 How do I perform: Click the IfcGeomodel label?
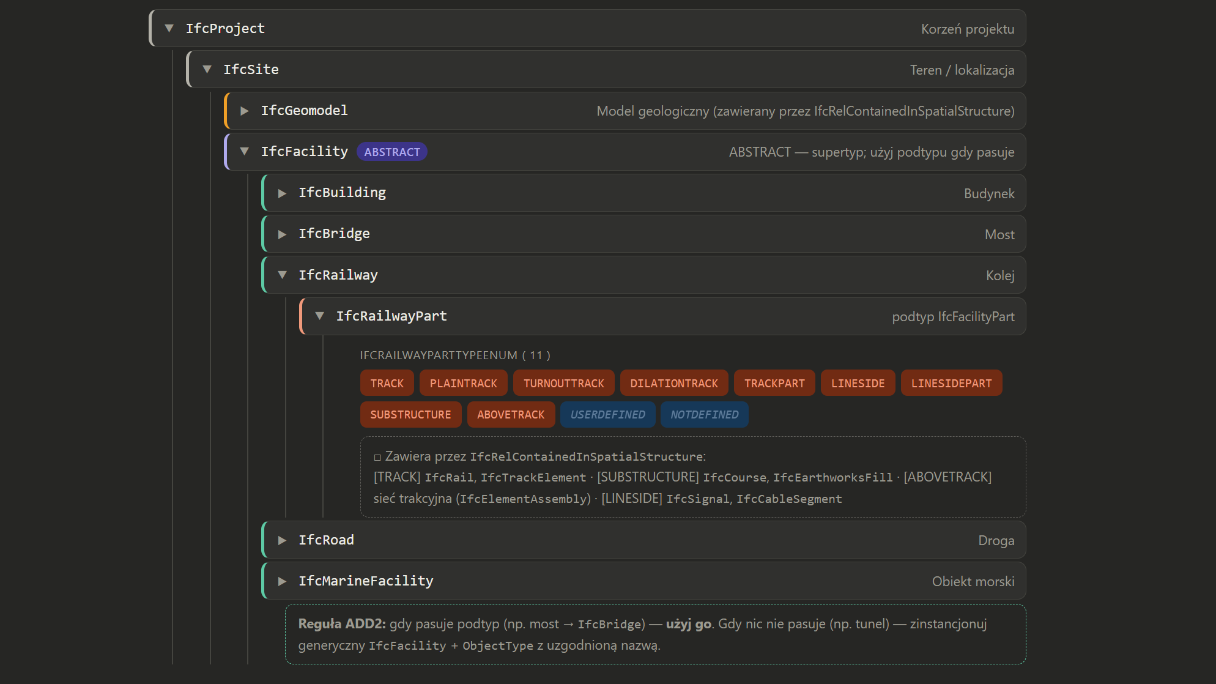pos(304,110)
